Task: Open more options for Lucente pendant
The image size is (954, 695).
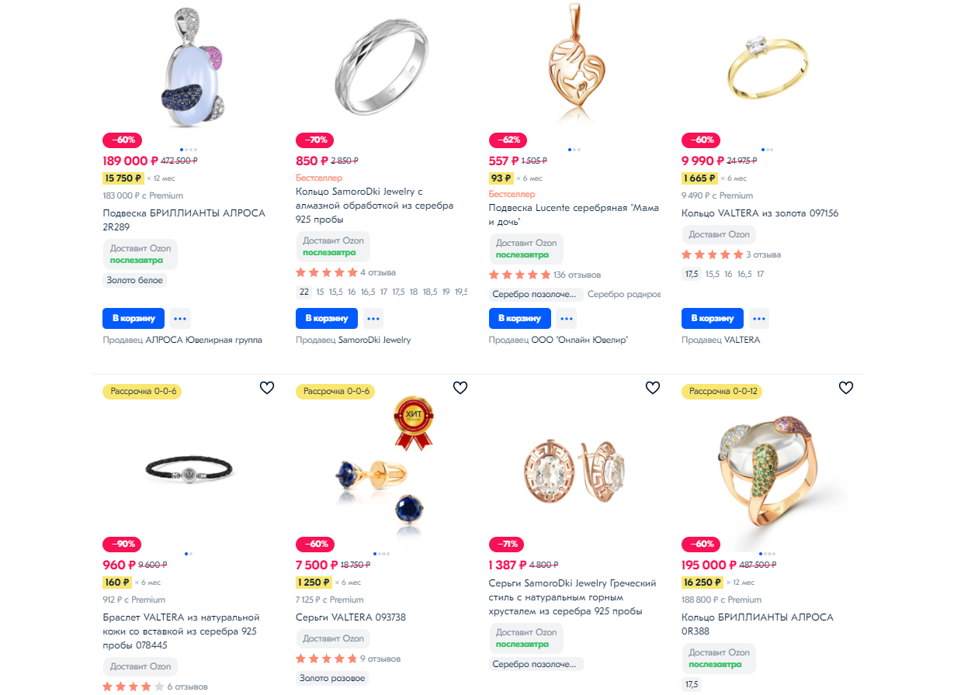Action: click(567, 318)
